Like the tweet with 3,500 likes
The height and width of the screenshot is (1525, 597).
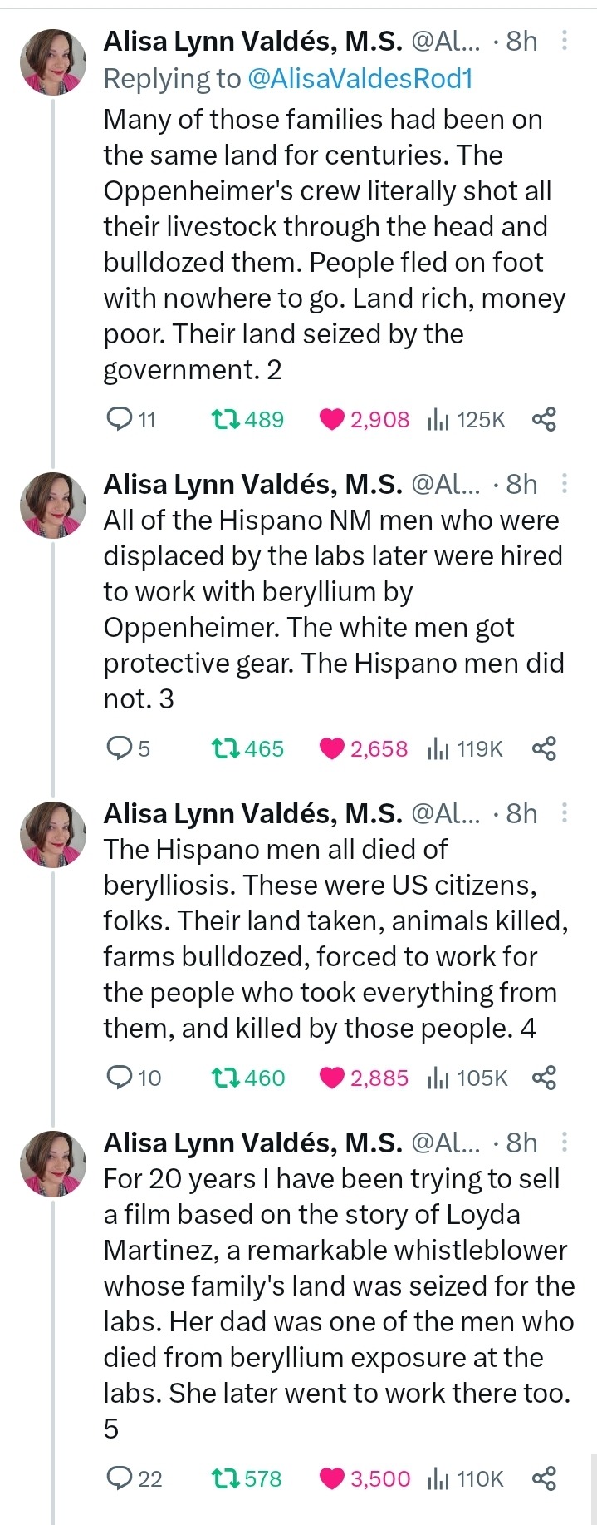point(332,1478)
